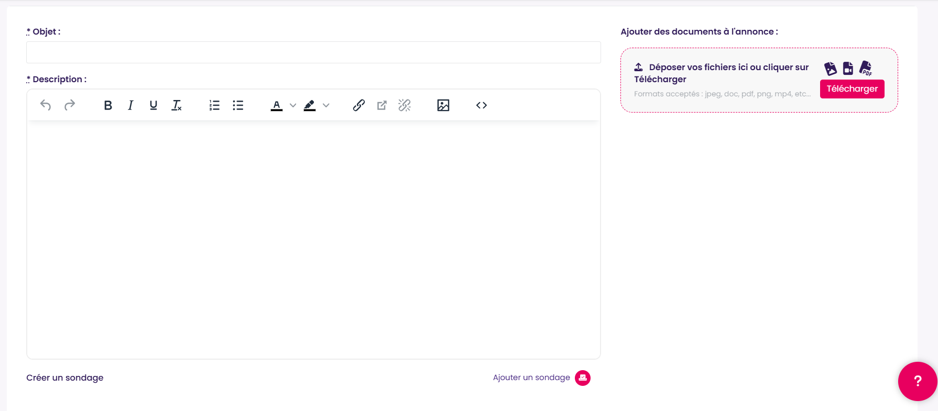Clear text formatting
The image size is (938, 411).
(x=177, y=105)
